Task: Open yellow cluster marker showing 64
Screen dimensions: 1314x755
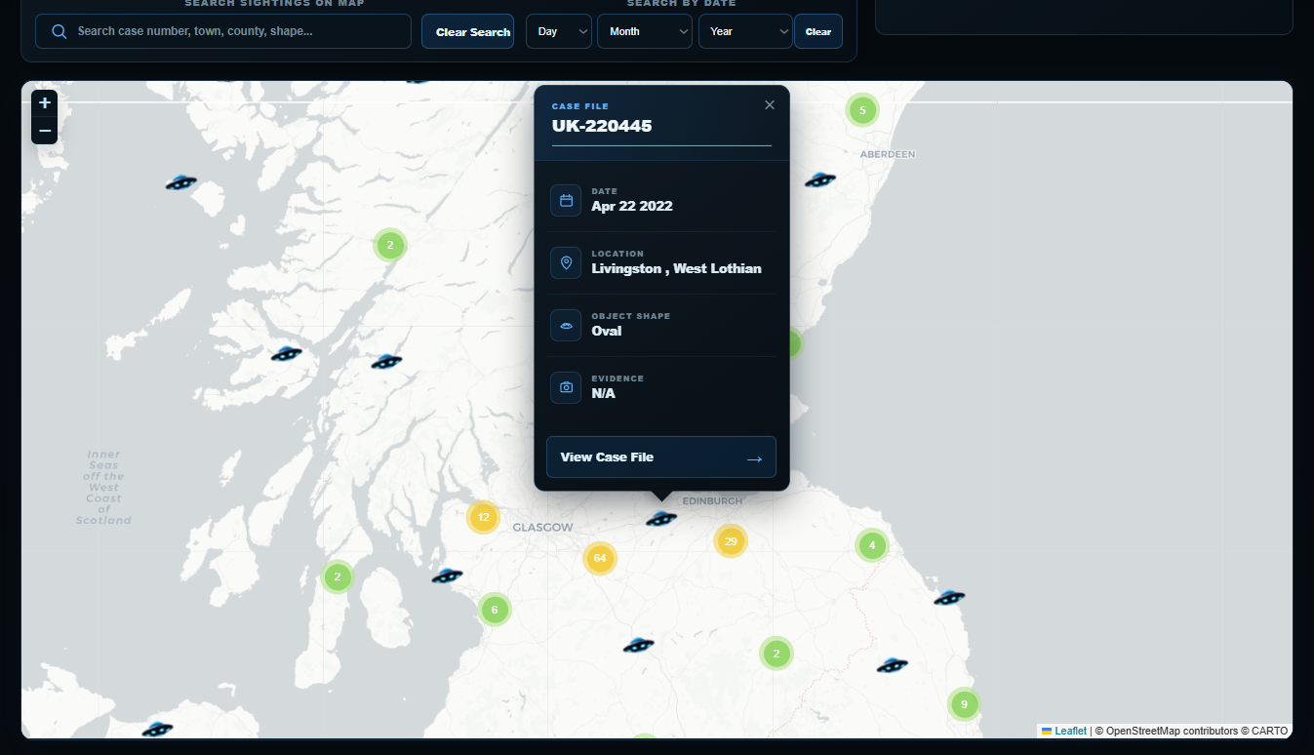Action: [600, 558]
